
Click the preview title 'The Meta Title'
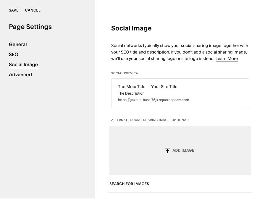coord(132,87)
